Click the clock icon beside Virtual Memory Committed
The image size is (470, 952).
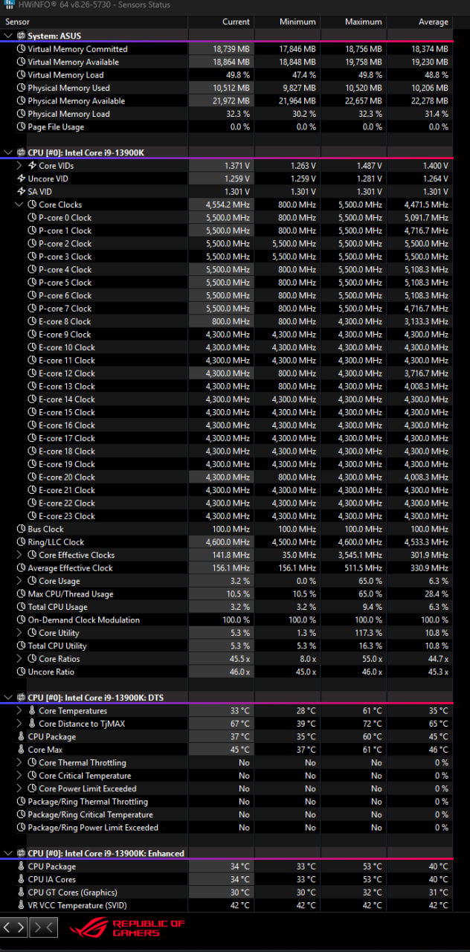[x=21, y=49]
